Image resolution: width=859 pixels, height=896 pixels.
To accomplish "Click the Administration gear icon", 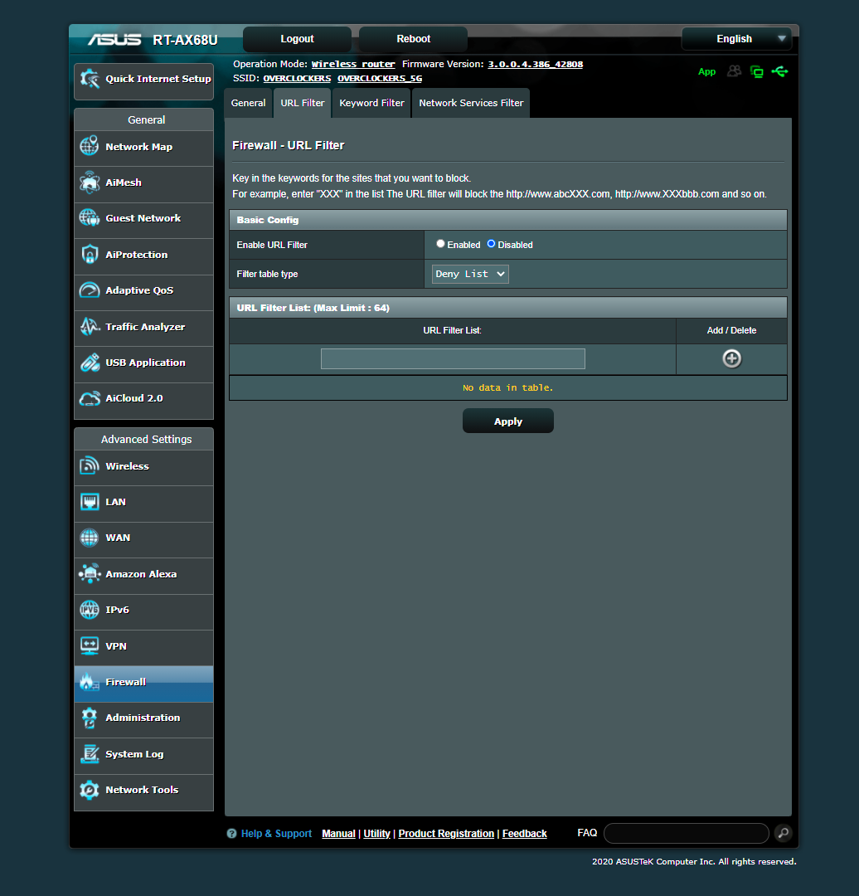I will [x=89, y=718].
